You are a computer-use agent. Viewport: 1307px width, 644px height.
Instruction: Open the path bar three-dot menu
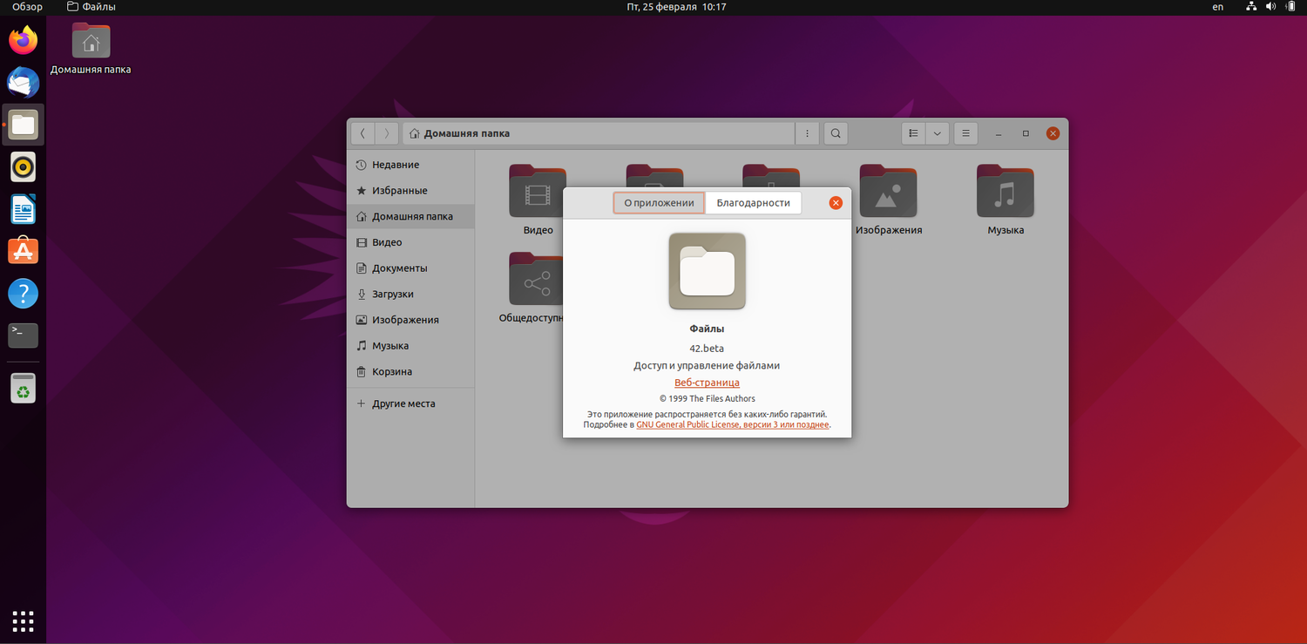808,133
